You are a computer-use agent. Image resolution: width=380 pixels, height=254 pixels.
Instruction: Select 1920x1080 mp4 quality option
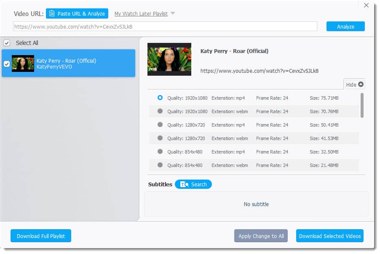point(160,98)
